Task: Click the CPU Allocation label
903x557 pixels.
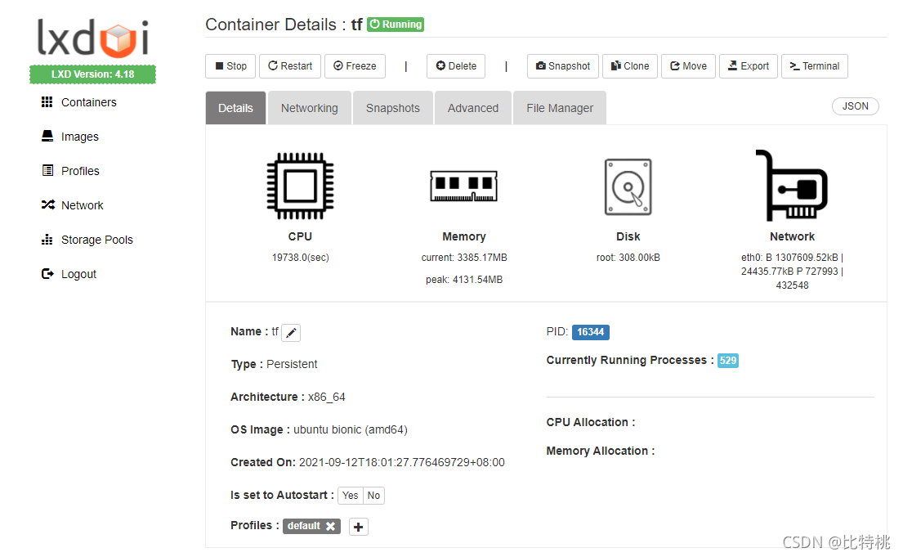Action: 591,422
